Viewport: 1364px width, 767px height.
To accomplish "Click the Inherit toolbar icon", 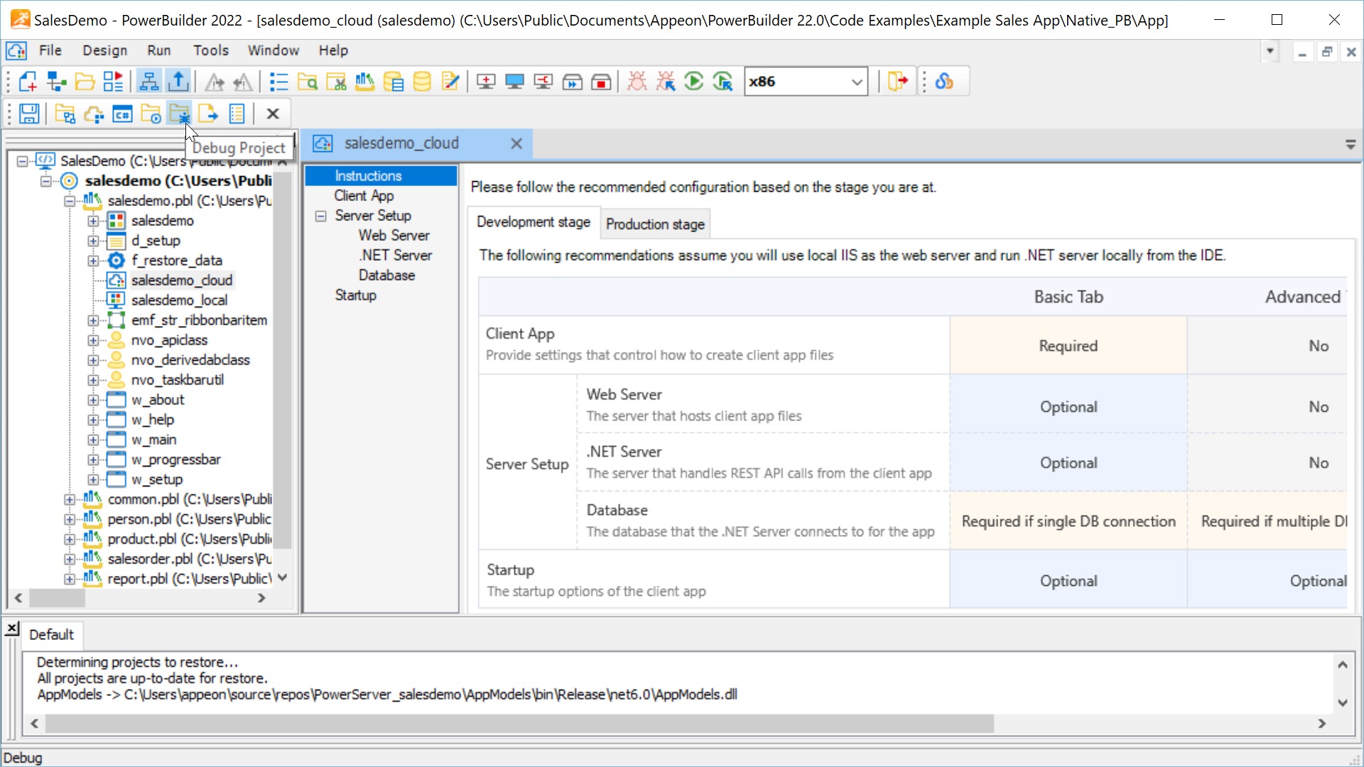I will tap(56, 82).
